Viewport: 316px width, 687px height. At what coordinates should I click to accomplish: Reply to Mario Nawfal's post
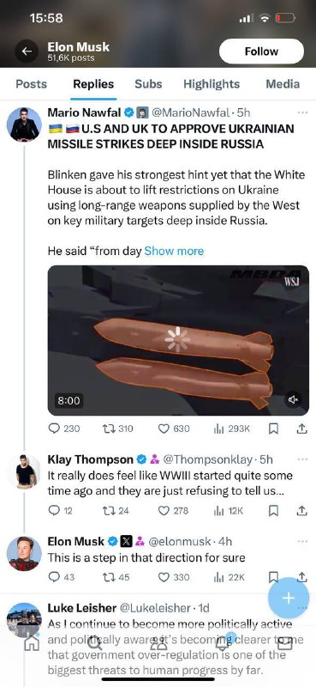point(64,429)
